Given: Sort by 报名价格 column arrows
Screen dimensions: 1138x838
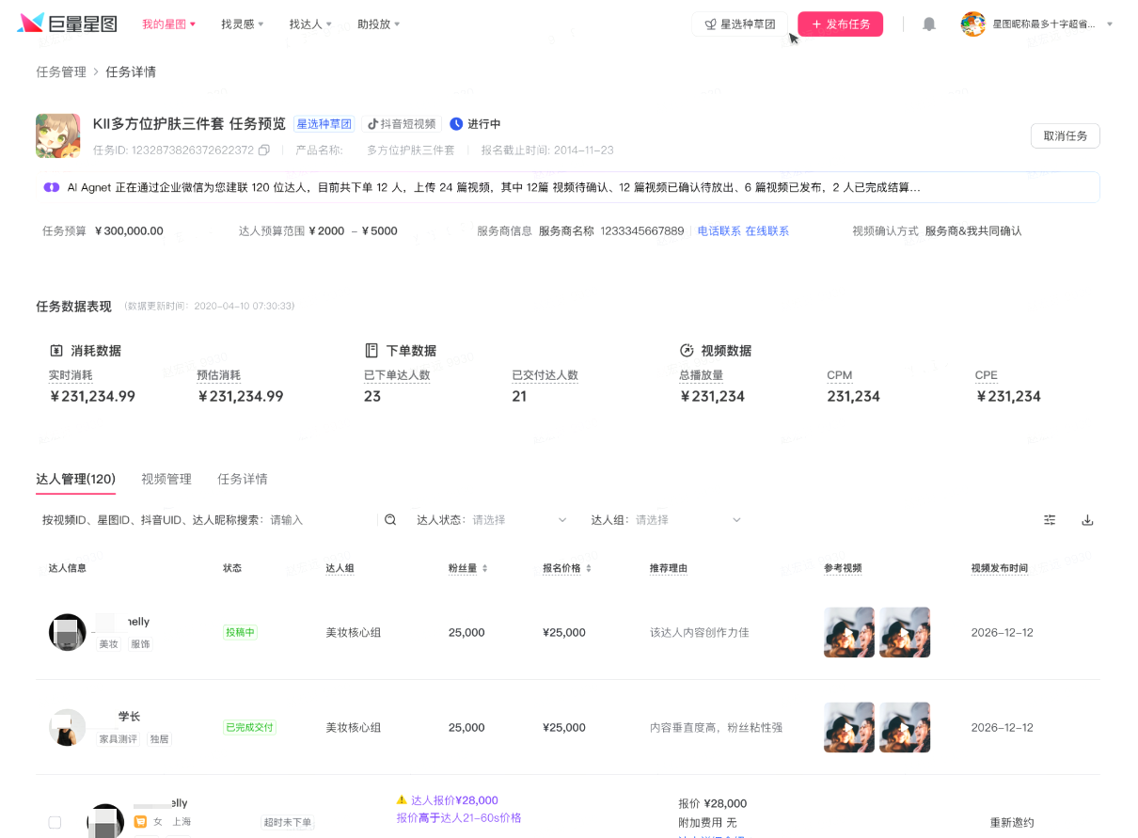Looking at the screenshot, I should click(x=589, y=568).
